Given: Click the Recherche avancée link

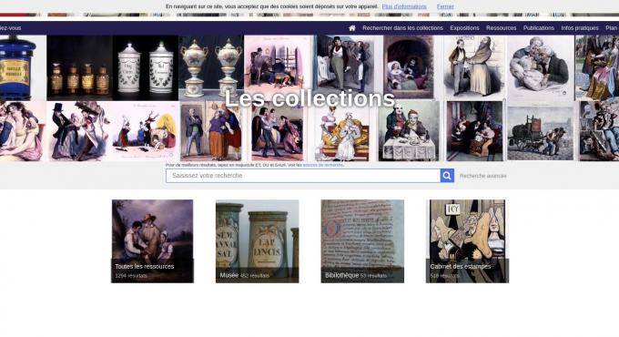Looking at the screenshot, I should coord(482,176).
